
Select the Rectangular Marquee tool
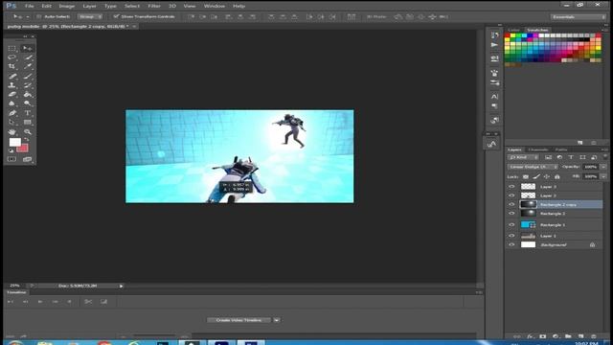click(x=12, y=49)
